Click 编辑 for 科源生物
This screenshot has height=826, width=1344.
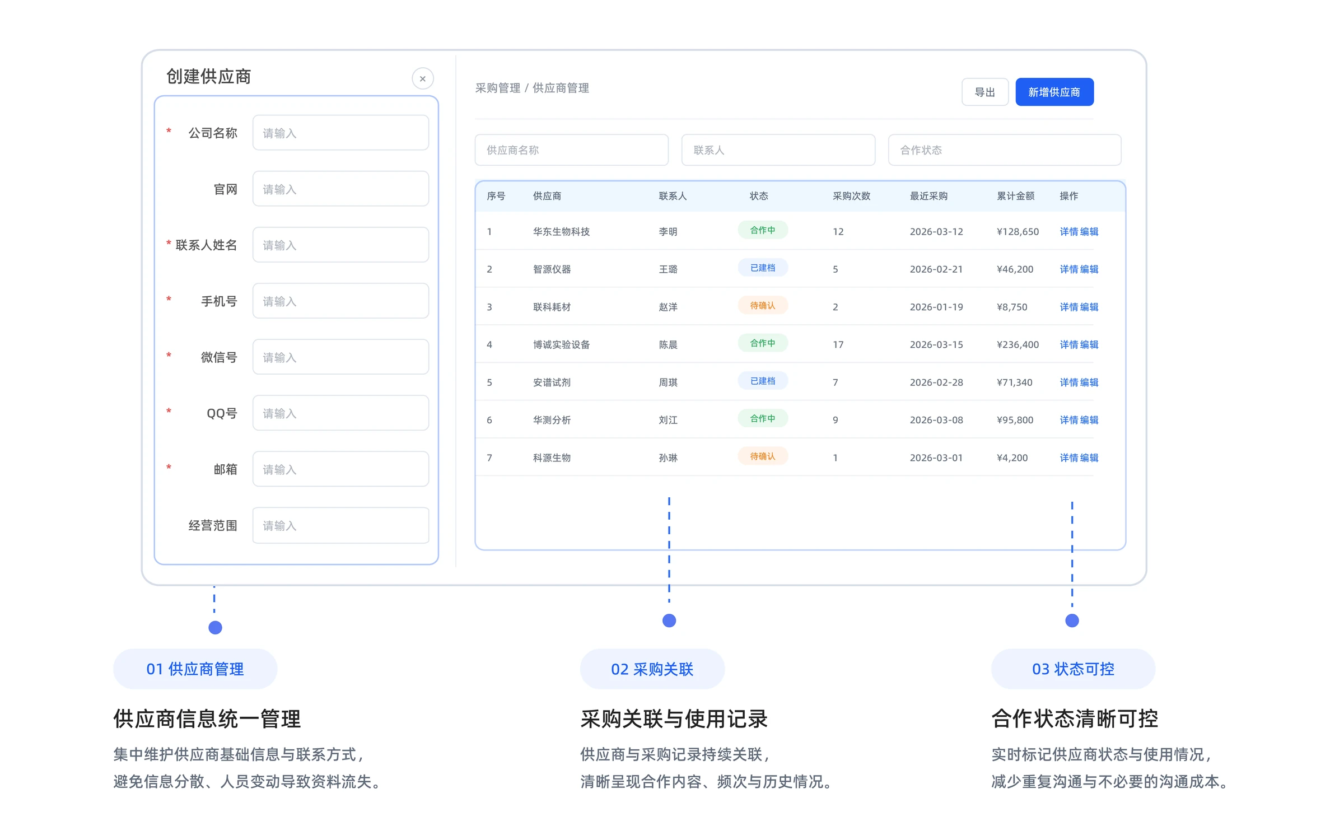coord(1089,458)
